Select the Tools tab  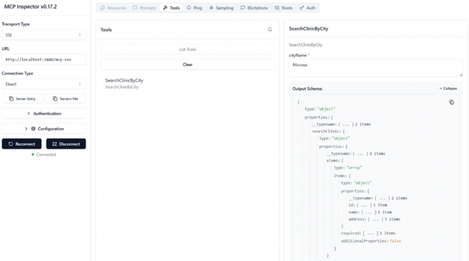[171, 8]
